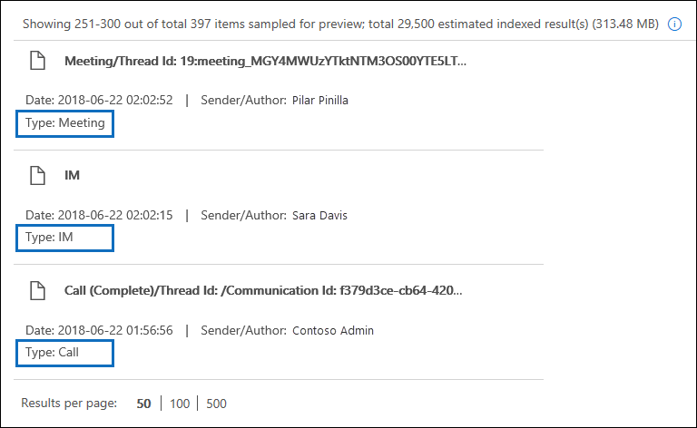Select the Type: Meeting label
This screenshot has height=428, width=697.
tap(65, 123)
